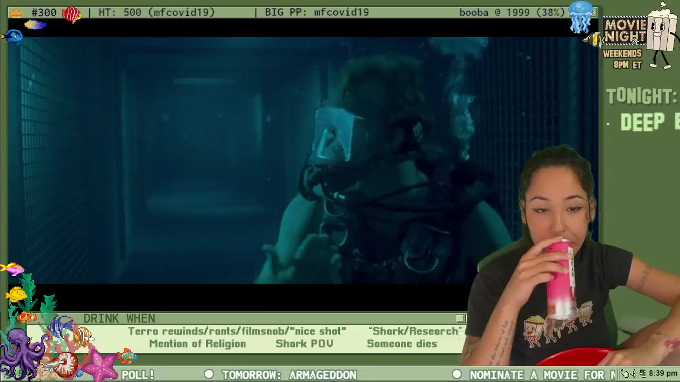
Task: Click the Movie Night logo
Action: (625, 31)
